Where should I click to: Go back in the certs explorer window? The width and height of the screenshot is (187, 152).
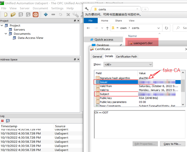pyautogui.click(x=88, y=28)
